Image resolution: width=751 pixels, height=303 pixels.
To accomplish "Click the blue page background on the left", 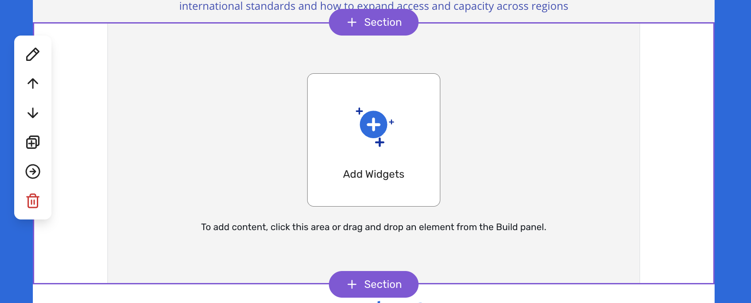I will 16,258.
